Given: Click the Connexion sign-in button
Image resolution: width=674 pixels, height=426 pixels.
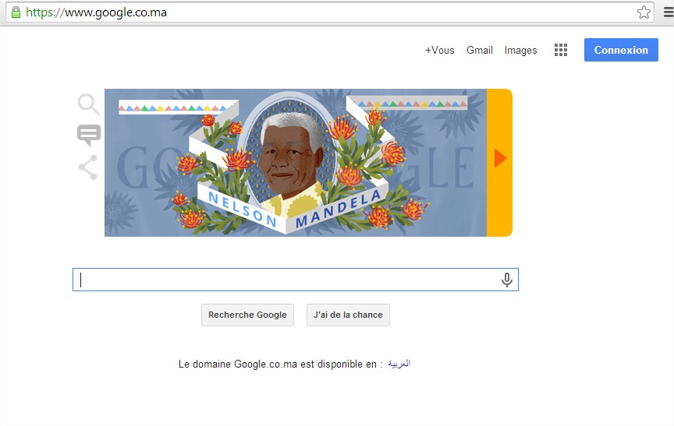Looking at the screenshot, I should point(621,50).
